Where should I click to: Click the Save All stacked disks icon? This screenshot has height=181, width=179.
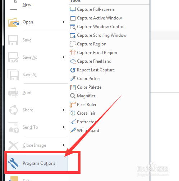13,75
